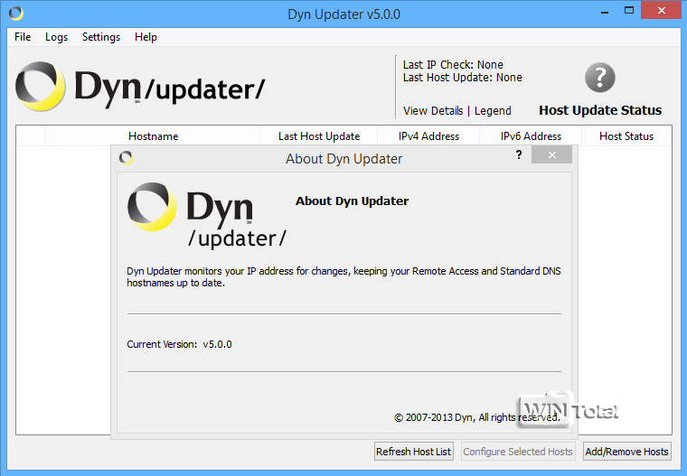Sort by Hostname column header
Screen dimensions: 687x476
click(153, 136)
